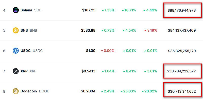The image size is (203, 100).
Task: Select BNB price $583.88
Action: tap(88, 30)
